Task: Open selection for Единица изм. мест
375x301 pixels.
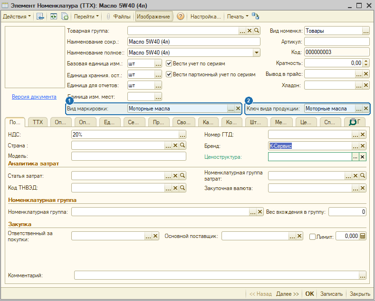Action: 158,97
